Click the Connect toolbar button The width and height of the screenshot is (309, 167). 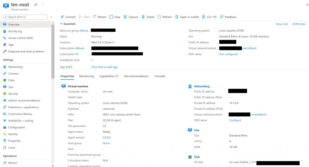pyautogui.click(x=68, y=17)
